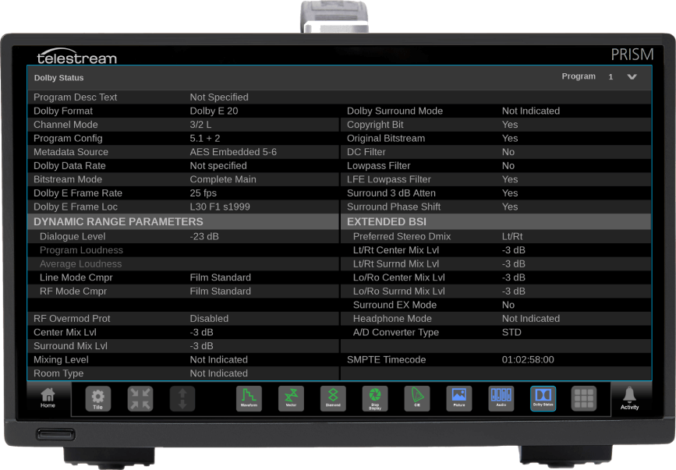
Task: Select the 'L30 F1 s1999' frame location value
Action: tap(220, 207)
